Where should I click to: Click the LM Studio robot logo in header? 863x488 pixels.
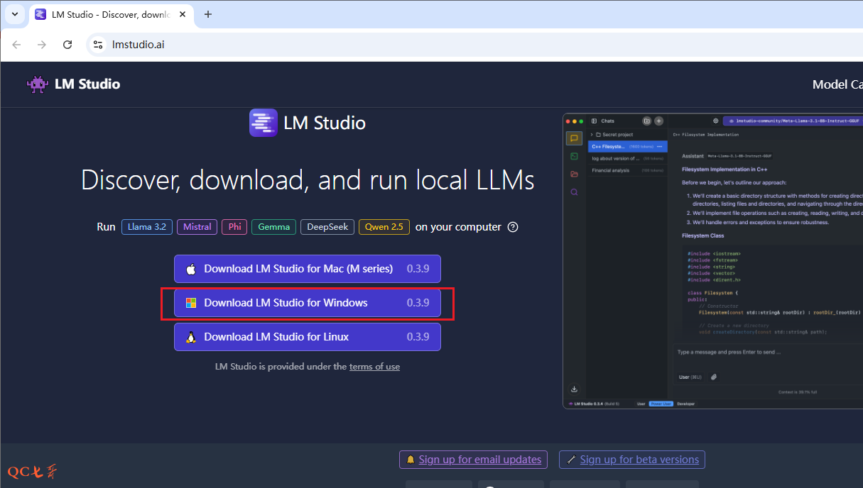pos(38,84)
